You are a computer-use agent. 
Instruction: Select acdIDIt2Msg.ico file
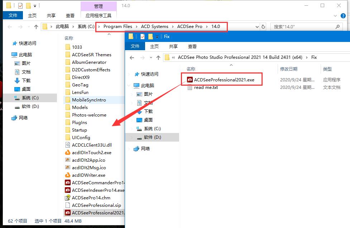pos(86,168)
